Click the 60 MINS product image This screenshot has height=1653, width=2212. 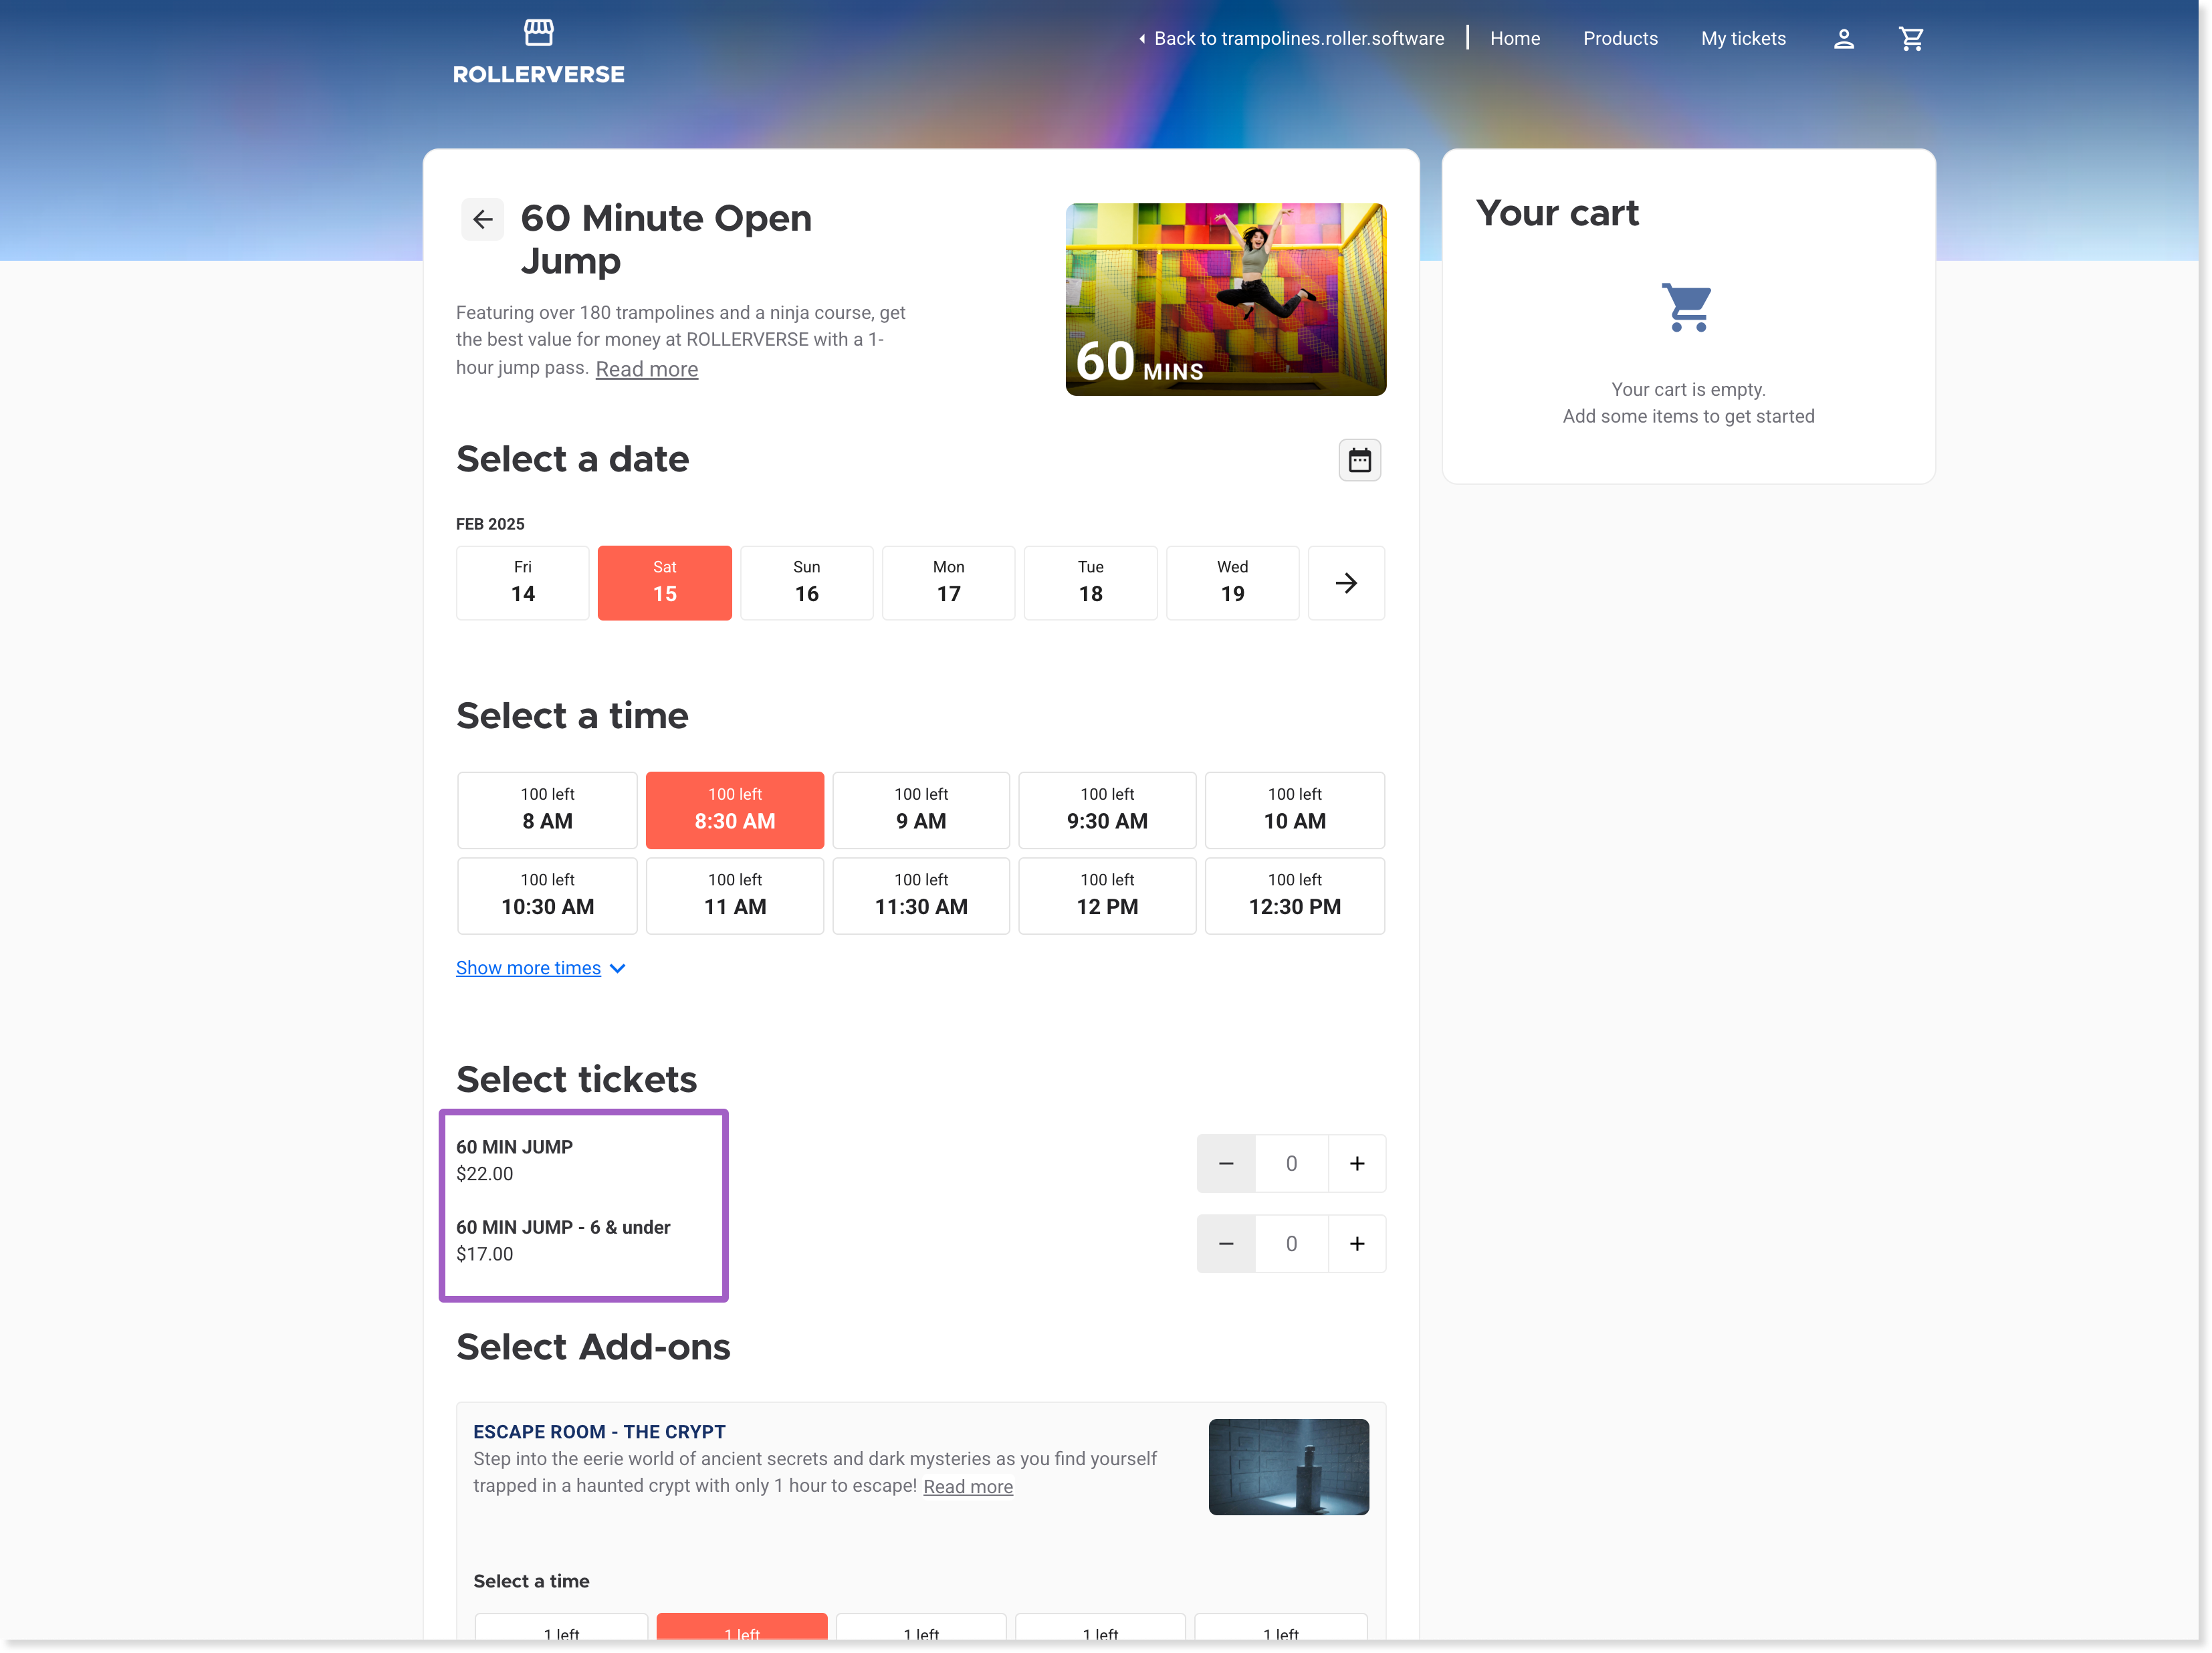tap(1225, 299)
